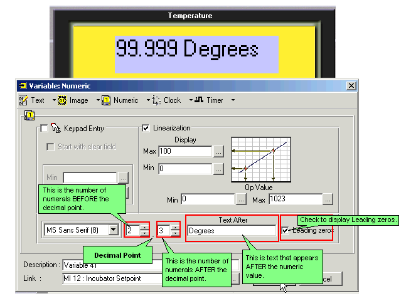Click the Keypad Entry hand icon
Image resolution: width=411 pixels, height=296 pixels.
[x=55, y=129]
